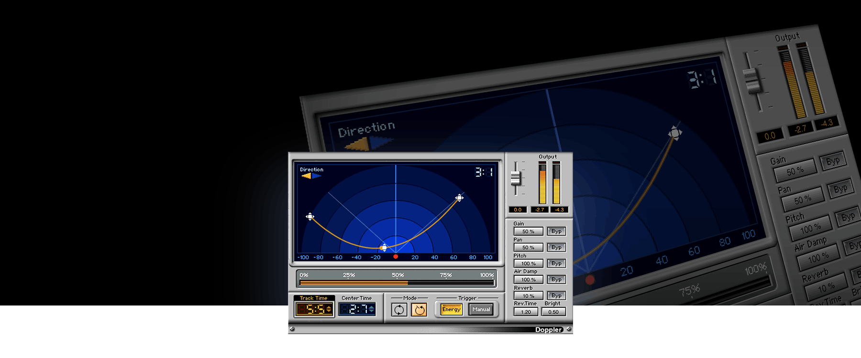Select the path end point handle on right
Image resolution: width=861 pixels, height=358 pixels.
click(x=459, y=198)
